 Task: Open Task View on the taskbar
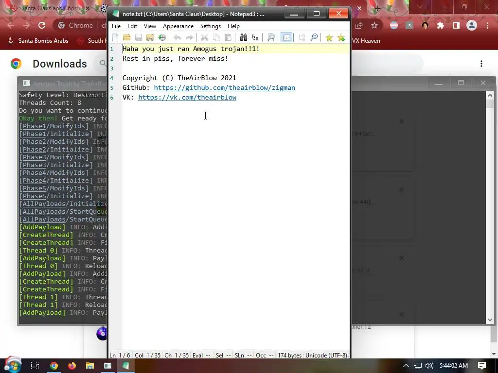[x=35, y=366]
